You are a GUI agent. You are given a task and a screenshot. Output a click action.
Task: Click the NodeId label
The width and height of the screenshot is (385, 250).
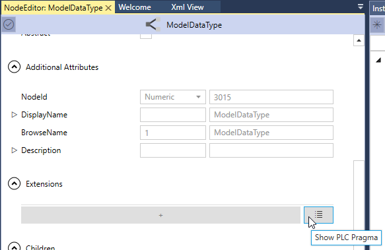pyautogui.click(x=34, y=97)
